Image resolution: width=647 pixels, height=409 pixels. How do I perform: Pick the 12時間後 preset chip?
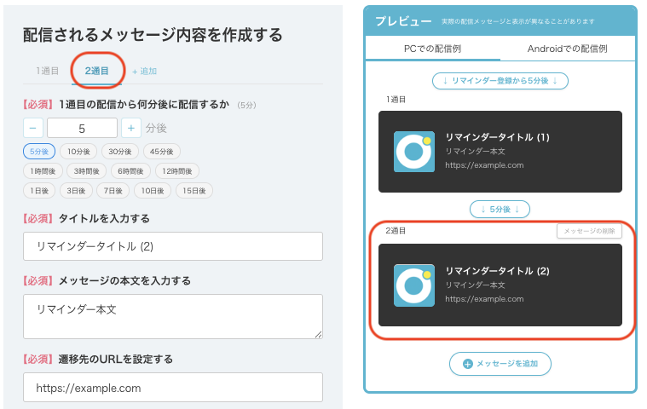[x=177, y=171]
